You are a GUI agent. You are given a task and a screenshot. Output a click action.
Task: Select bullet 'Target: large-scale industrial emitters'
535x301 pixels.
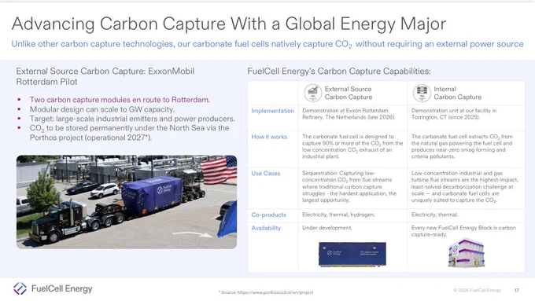pos(132,119)
